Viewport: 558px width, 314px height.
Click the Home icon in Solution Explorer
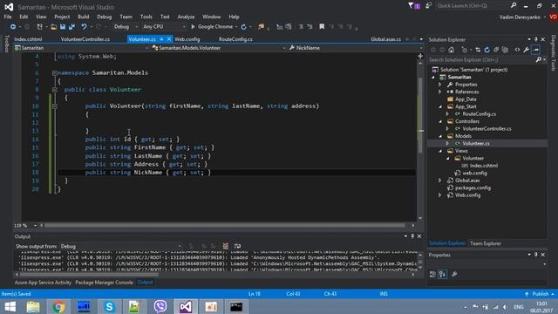[452, 50]
